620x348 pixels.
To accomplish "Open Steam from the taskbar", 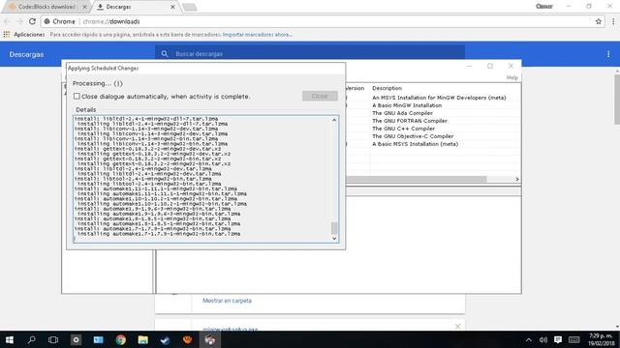I will (165, 339).
